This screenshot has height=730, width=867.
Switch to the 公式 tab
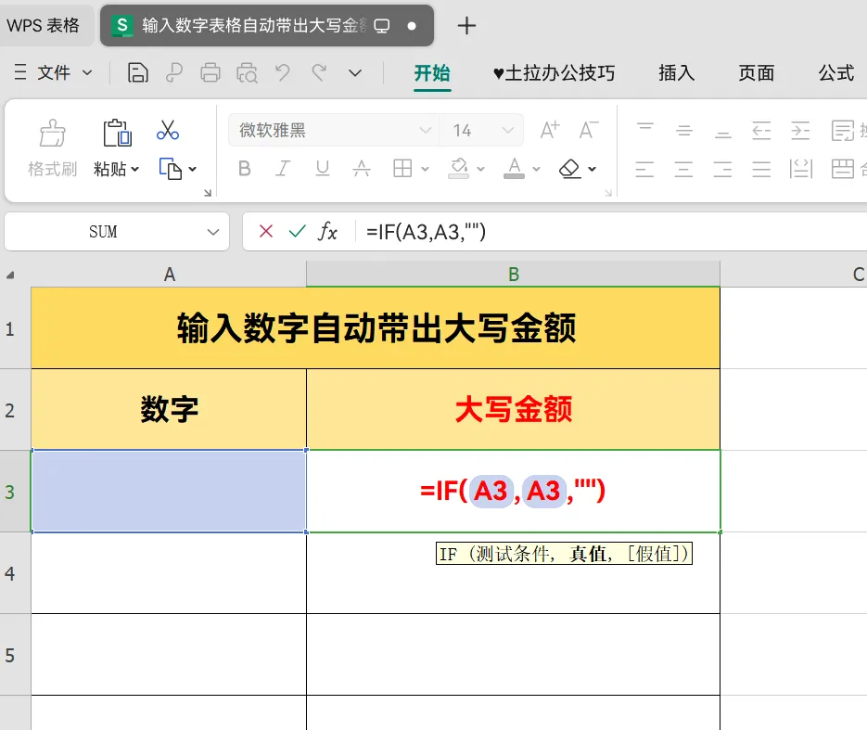pos(836,72)
